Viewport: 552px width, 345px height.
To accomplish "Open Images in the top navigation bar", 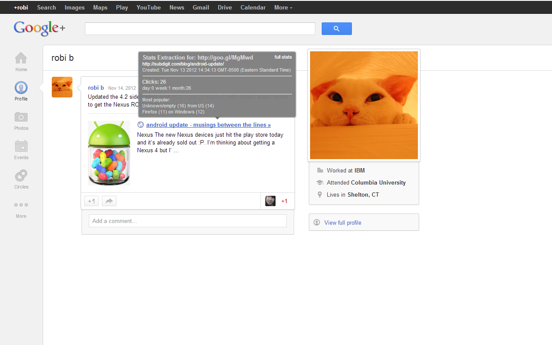I will point(75,7).
